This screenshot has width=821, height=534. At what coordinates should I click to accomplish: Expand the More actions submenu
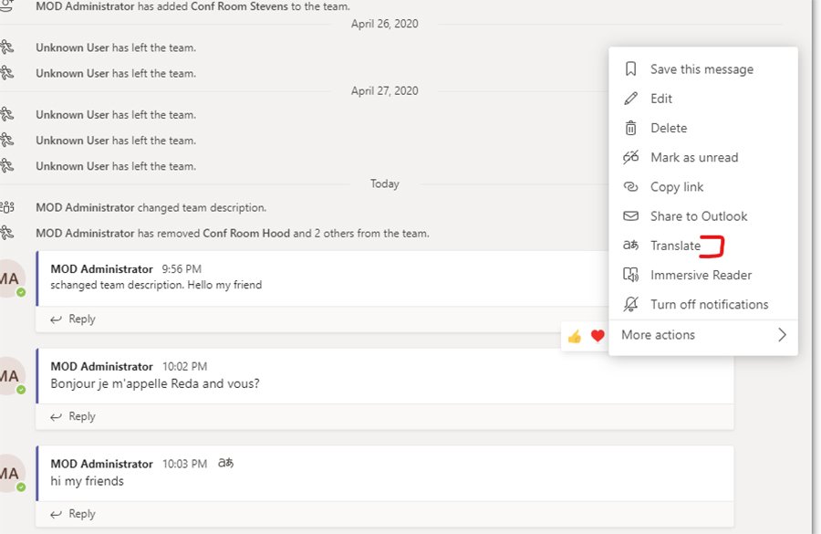703,335
